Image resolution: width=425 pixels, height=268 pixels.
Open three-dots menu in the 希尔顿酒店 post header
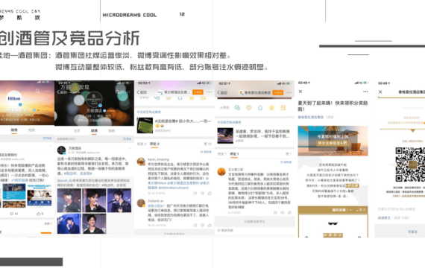pos(209,92)
